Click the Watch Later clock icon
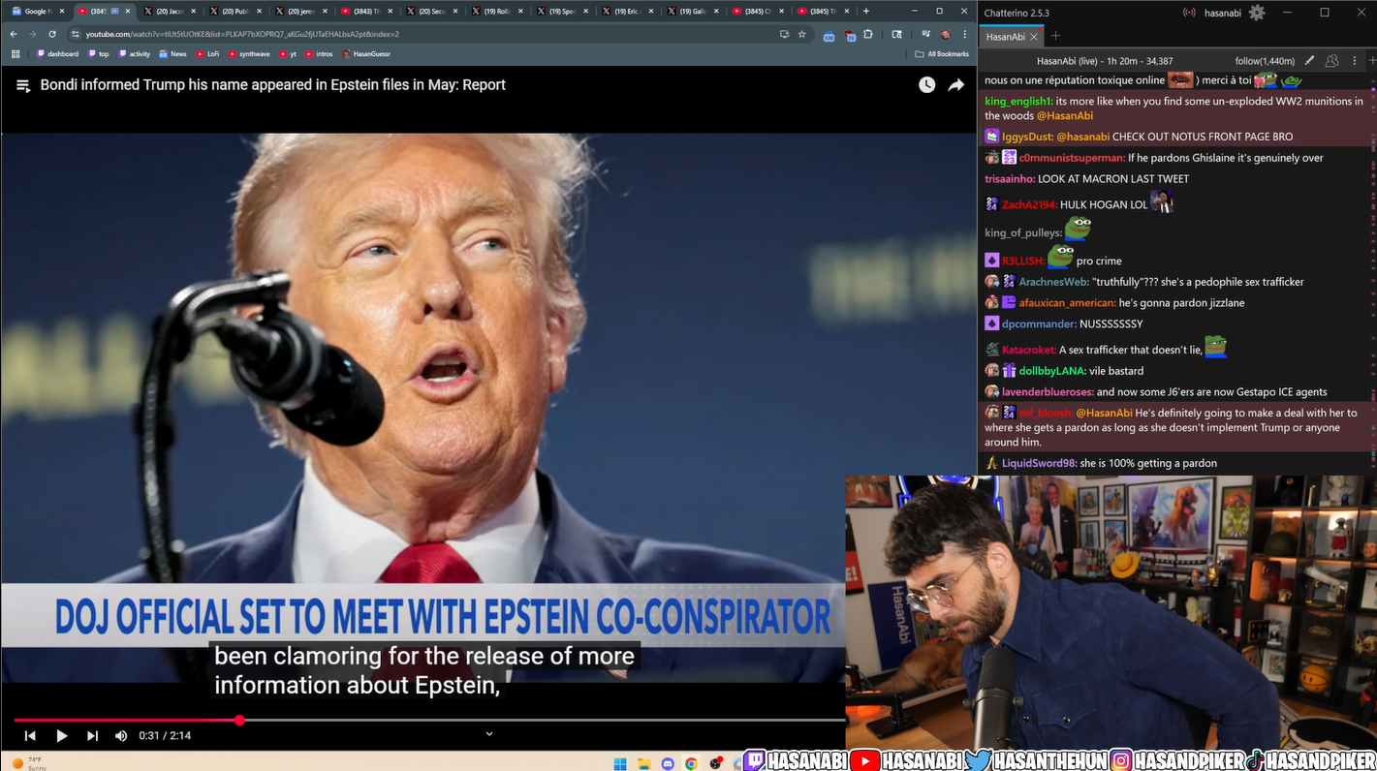1377x771 pixels. point(927,85)
